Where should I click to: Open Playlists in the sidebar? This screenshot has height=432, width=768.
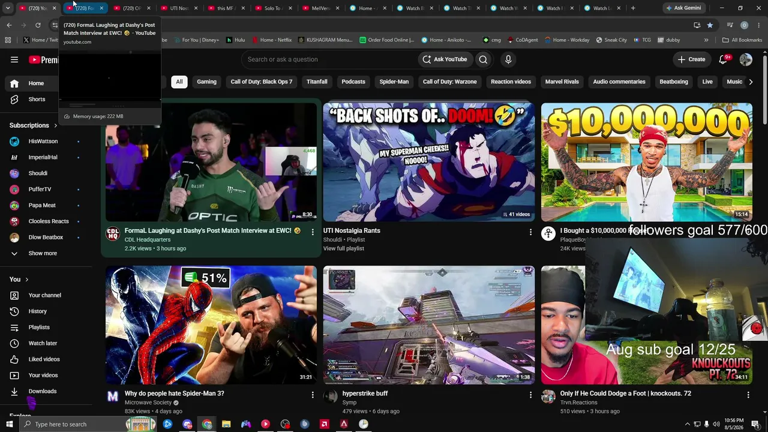click(x=39, y=327)
